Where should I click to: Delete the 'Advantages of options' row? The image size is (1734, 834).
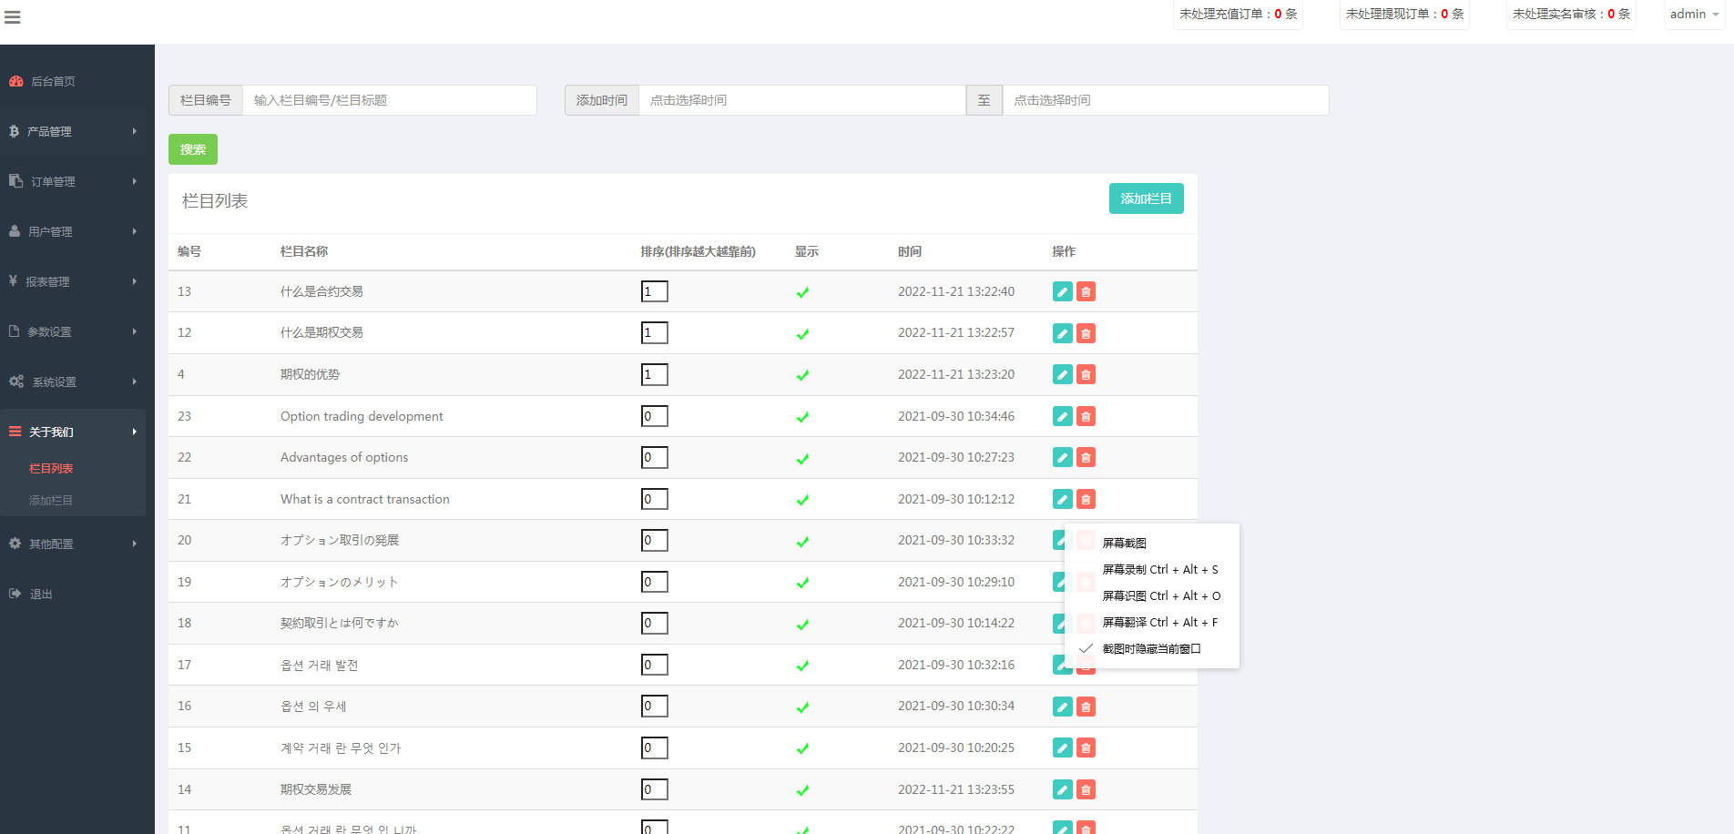coord(1086,457)
